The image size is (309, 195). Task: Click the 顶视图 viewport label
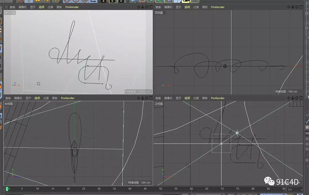coord(159,13)
